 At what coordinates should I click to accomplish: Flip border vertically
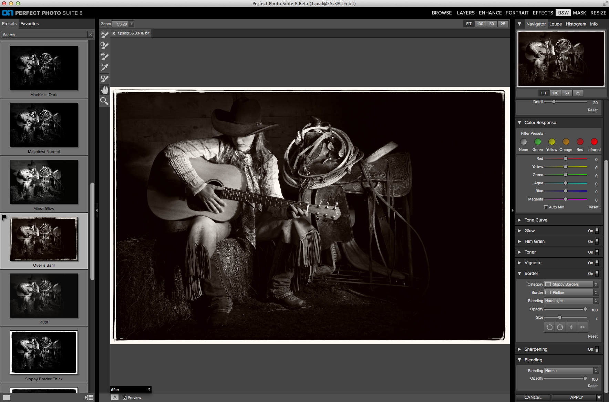(571, 327)
